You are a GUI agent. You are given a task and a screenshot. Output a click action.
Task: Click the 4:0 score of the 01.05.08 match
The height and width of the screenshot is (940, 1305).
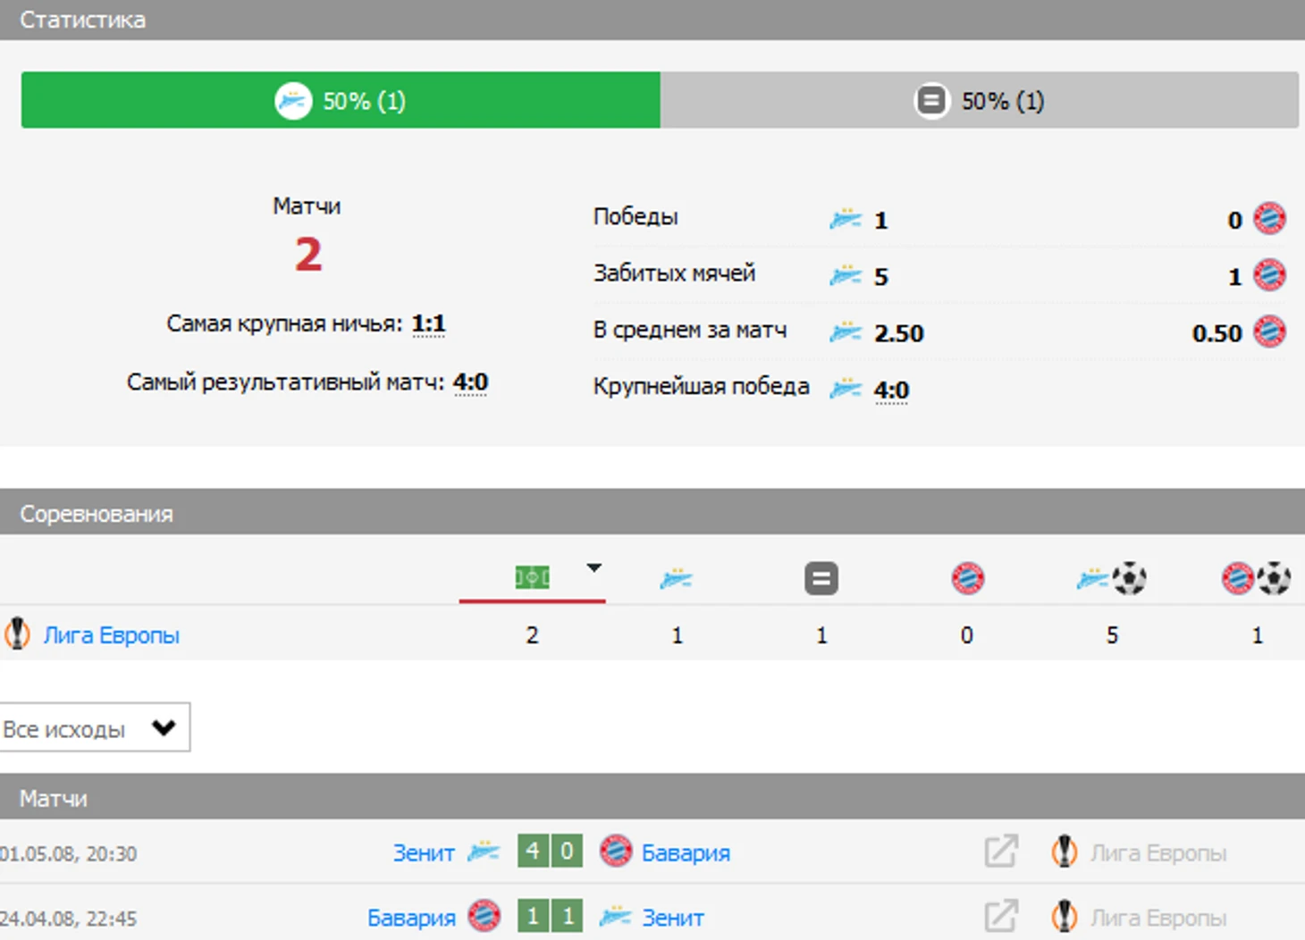pos(550,851)
